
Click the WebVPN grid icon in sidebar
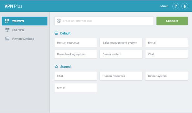tap(7, 21)
